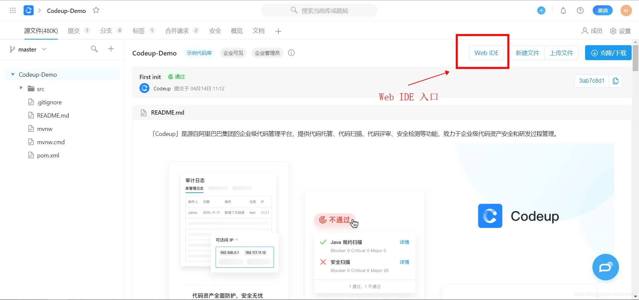Copy the commit ID 3ab7c8d1
639x300 pixels.
pyautogui.click(x=615, y=81)
